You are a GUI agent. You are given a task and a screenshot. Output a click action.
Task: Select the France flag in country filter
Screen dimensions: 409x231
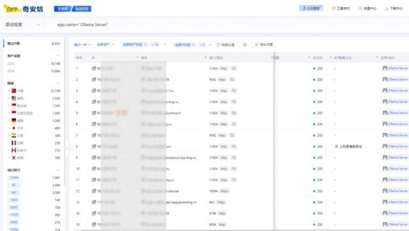14,143
